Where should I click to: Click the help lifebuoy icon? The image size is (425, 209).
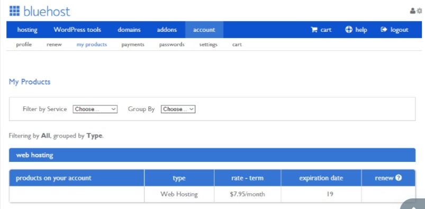point(349,30)
